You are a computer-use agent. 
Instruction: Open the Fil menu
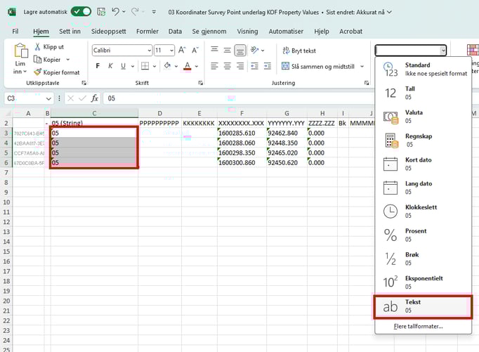pyautogui.click(x=15, y=32)
